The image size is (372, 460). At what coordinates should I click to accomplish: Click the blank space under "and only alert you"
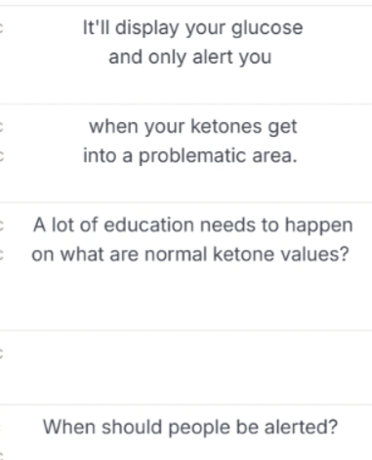187,86
